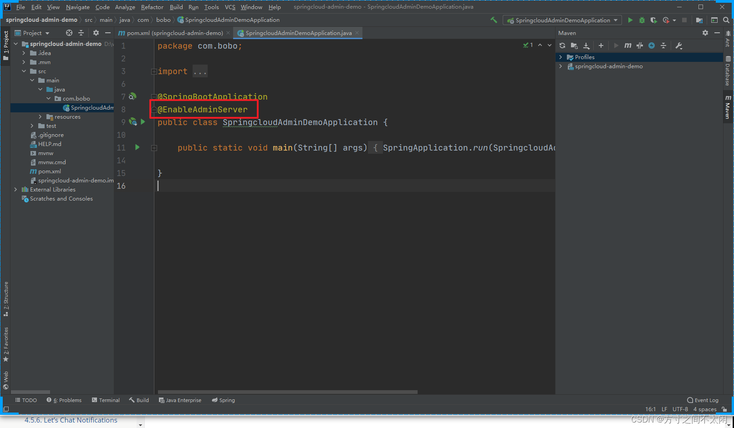Toggle the Database side panel
Viewport: 734px width, 428px height.
[728, 71]
